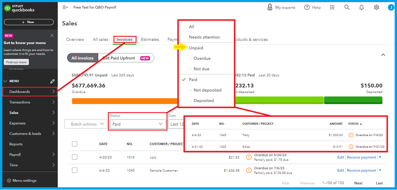Click Edit link for invoice 1018
The image size is (397, 190).
341,157
